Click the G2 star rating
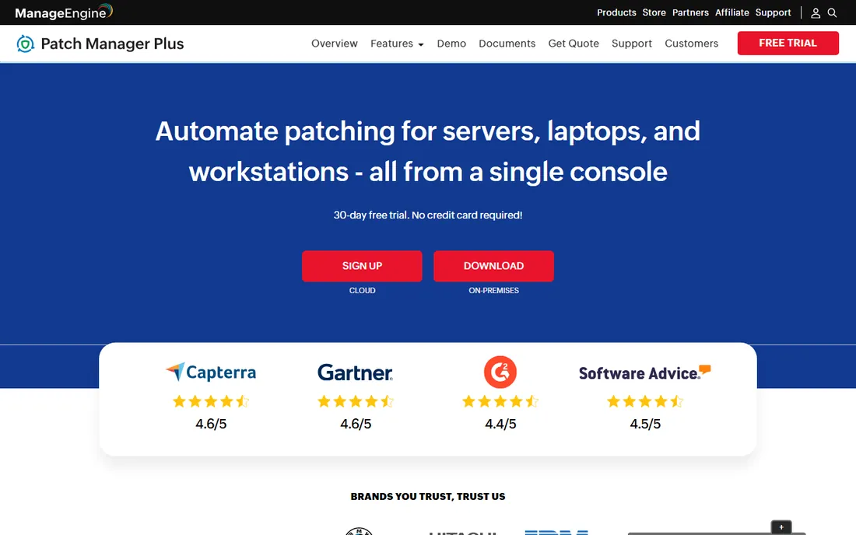This screenshot has height=535, width=856. (500, 402)
